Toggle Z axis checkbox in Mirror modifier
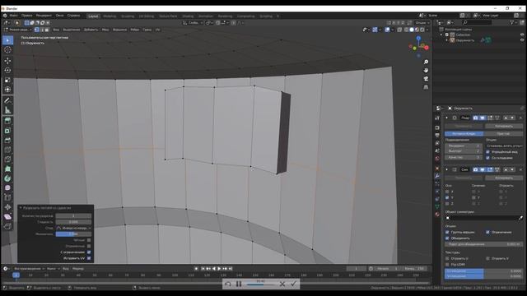Image resolution: width=527 pixels, height=296 pixels. pyautogui.click(x=447, y=204)
